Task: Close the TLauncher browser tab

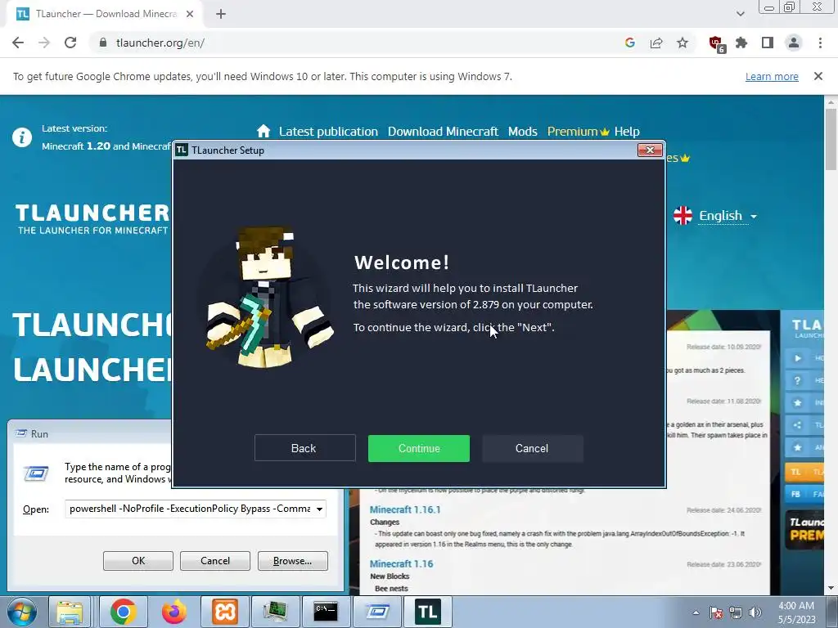Action: click(190, 14)
